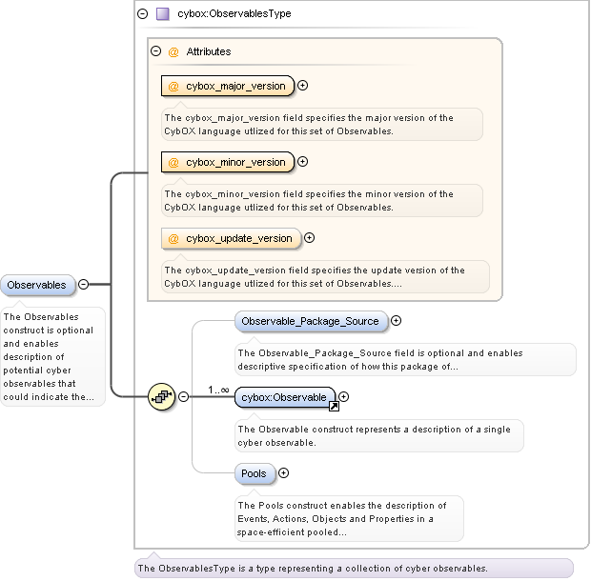Expand the Observable_Package_Source element
The height and width of the screenshot is (581, 591).
[397, 321]
